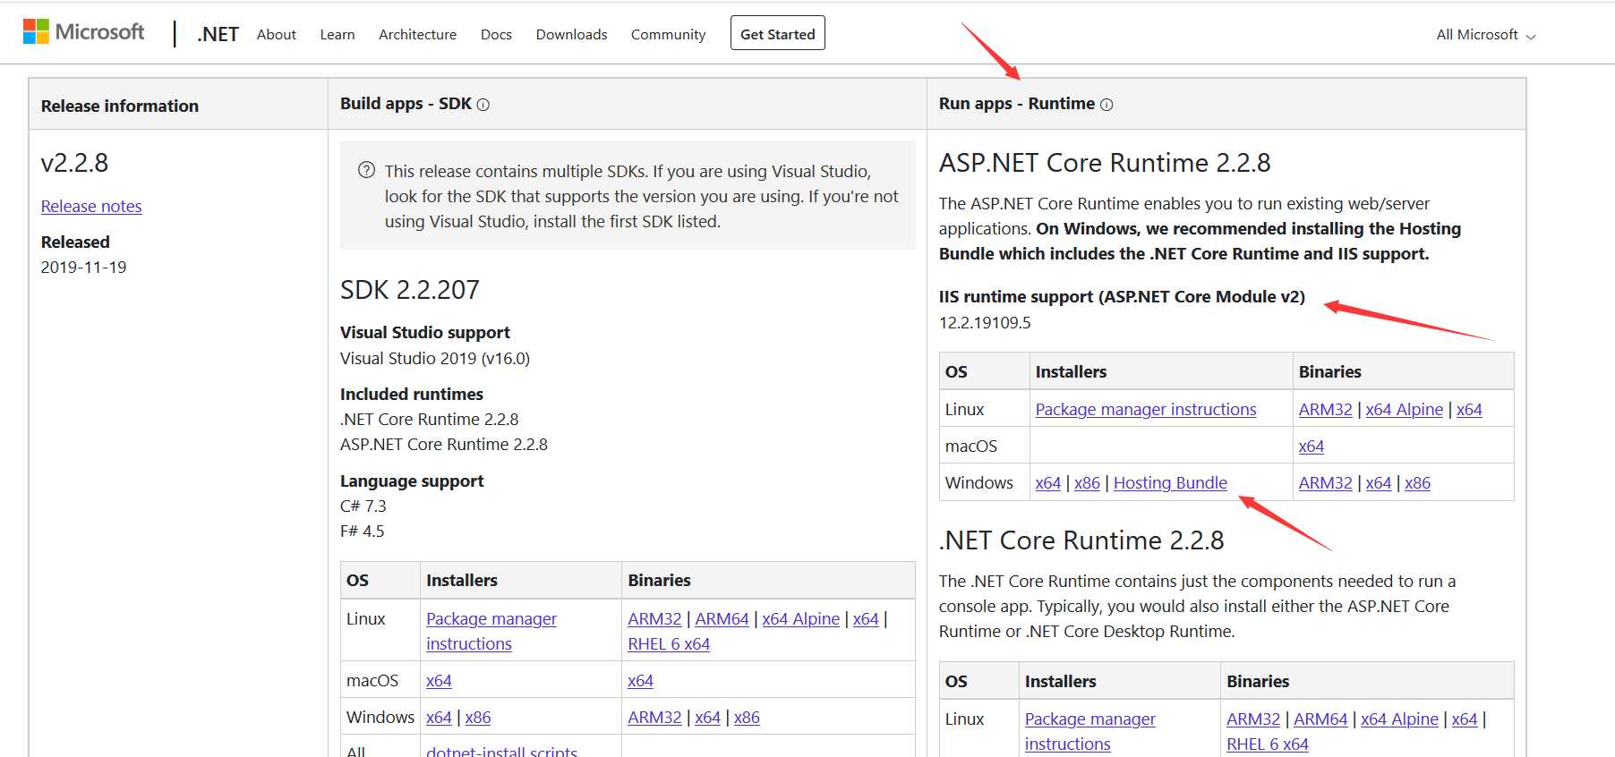Click the "SDK 2.2.207" heading
This screenshot has width=1615, height=757.
pos(410,289)
